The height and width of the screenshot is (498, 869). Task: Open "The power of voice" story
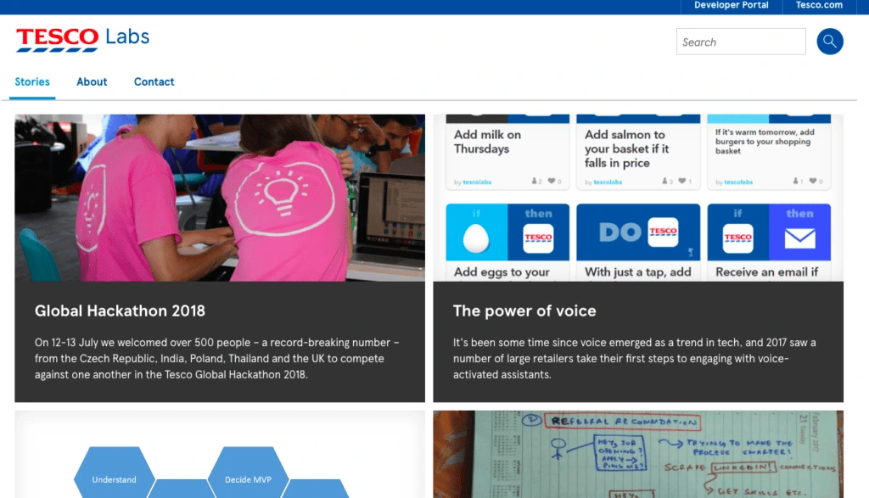(x=524, y=311)
